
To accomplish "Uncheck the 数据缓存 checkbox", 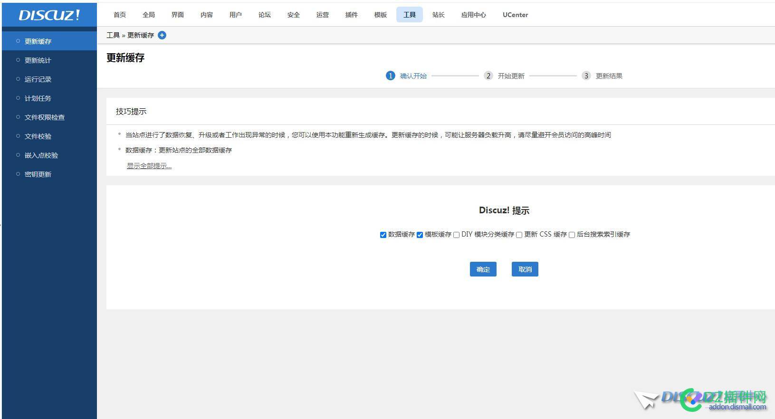I will click(383, 235).
